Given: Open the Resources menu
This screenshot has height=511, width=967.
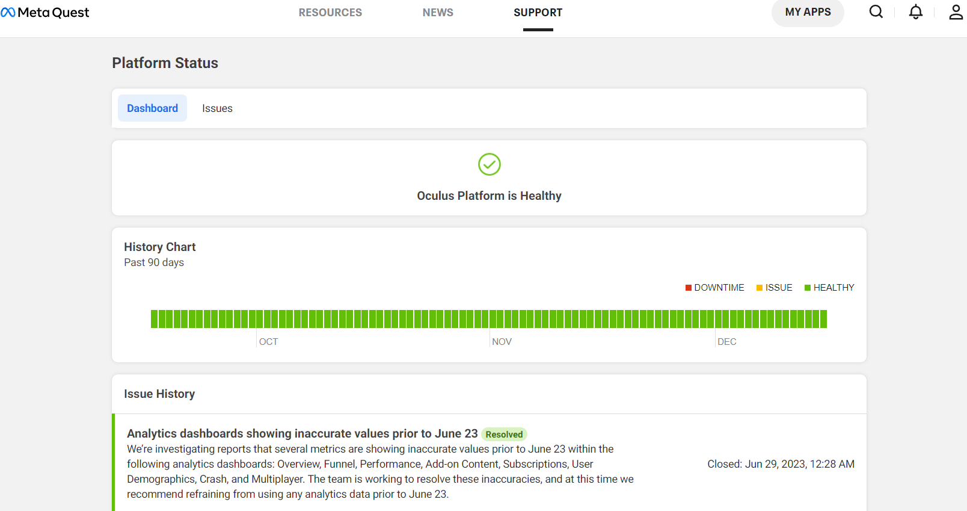Looking at the screenshot, I should click(x=330, y=13).
